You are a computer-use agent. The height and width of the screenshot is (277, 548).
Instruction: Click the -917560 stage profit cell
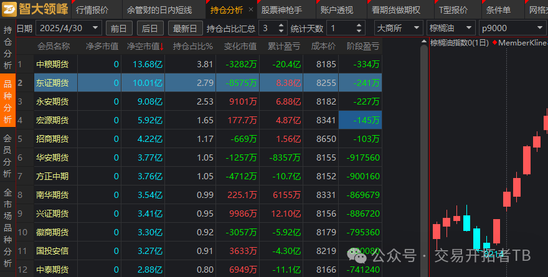click(363, 157)
